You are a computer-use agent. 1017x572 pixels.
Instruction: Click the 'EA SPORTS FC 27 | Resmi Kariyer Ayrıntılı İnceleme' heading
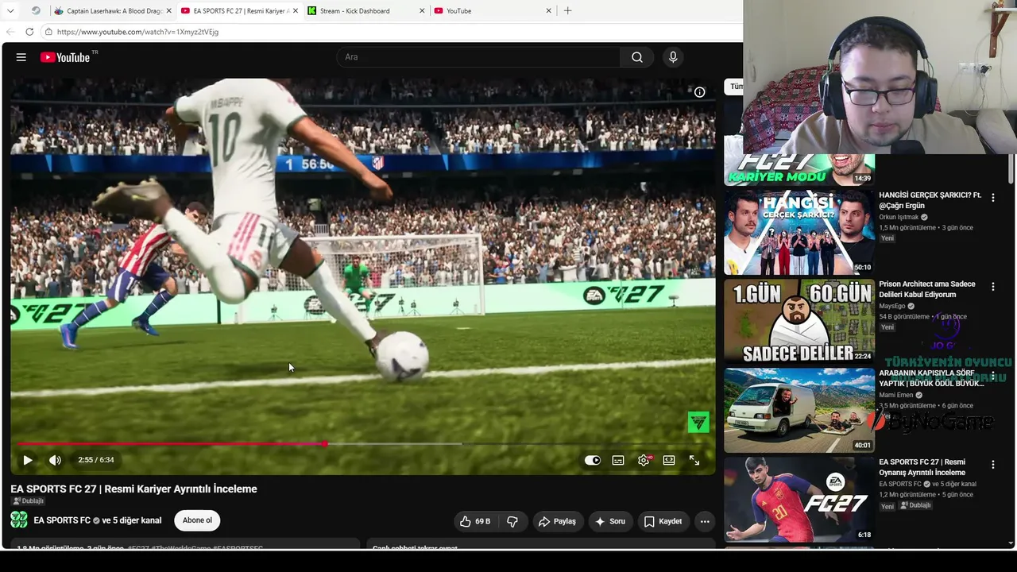pyautogui.click(x=133, y=489)
